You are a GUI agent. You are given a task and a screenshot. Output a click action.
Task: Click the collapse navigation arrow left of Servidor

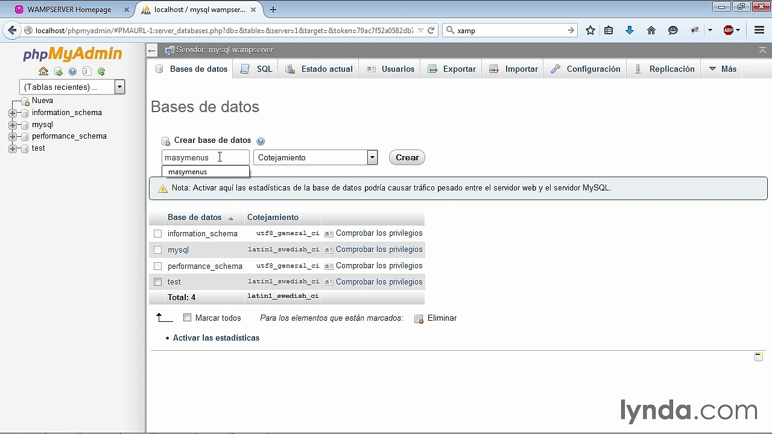[152, 51]
